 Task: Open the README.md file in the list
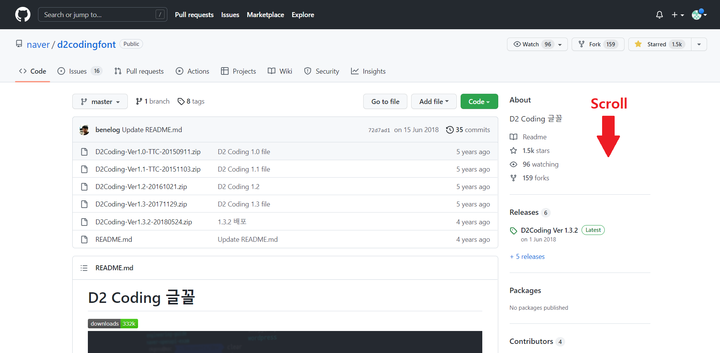(x=114, y=240)
